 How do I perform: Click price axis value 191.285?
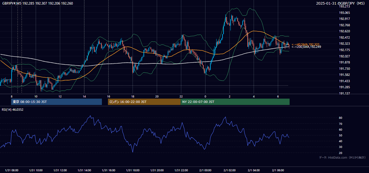[344, 87]
